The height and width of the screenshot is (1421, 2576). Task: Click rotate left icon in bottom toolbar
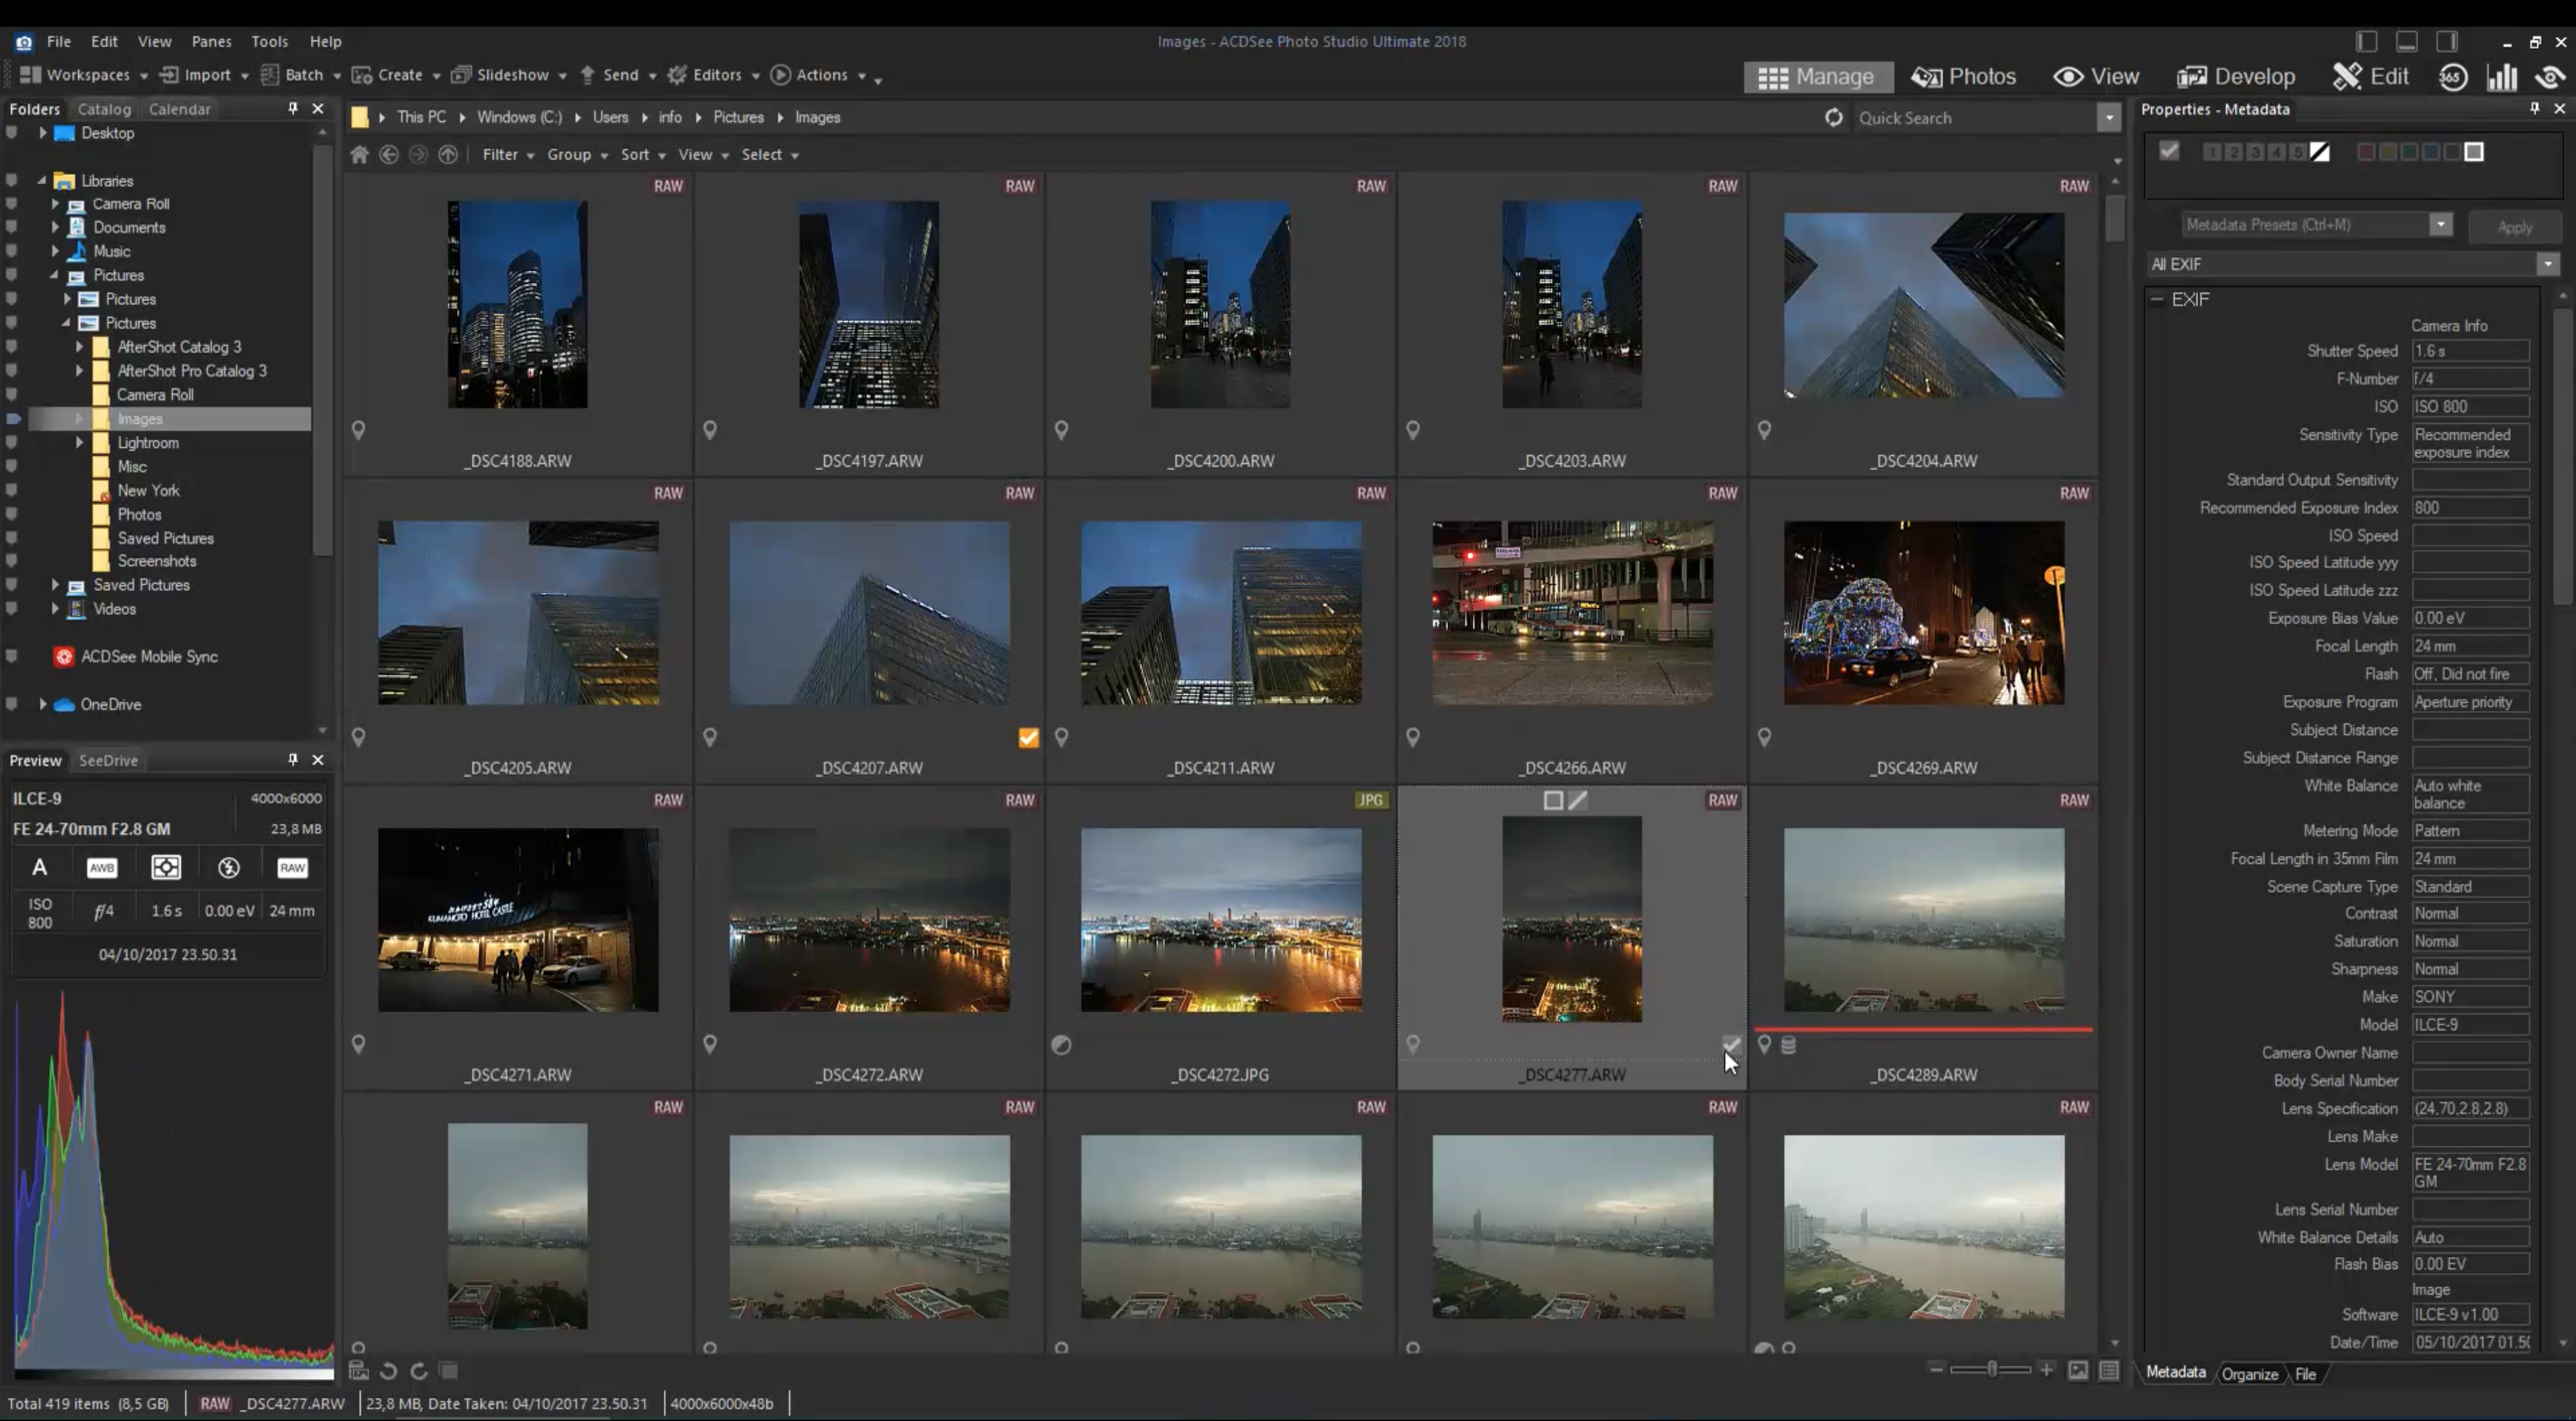389,1371
